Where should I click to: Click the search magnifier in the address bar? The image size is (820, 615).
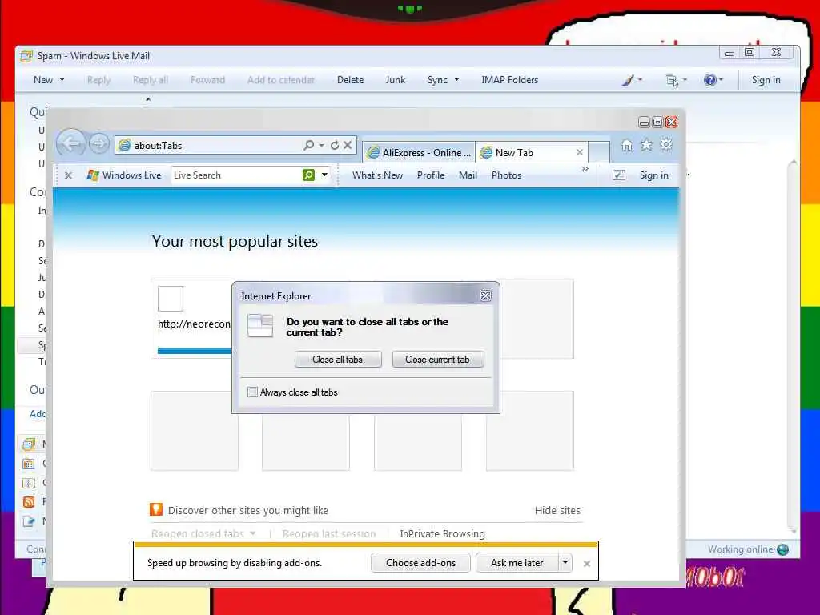point(308,145)
